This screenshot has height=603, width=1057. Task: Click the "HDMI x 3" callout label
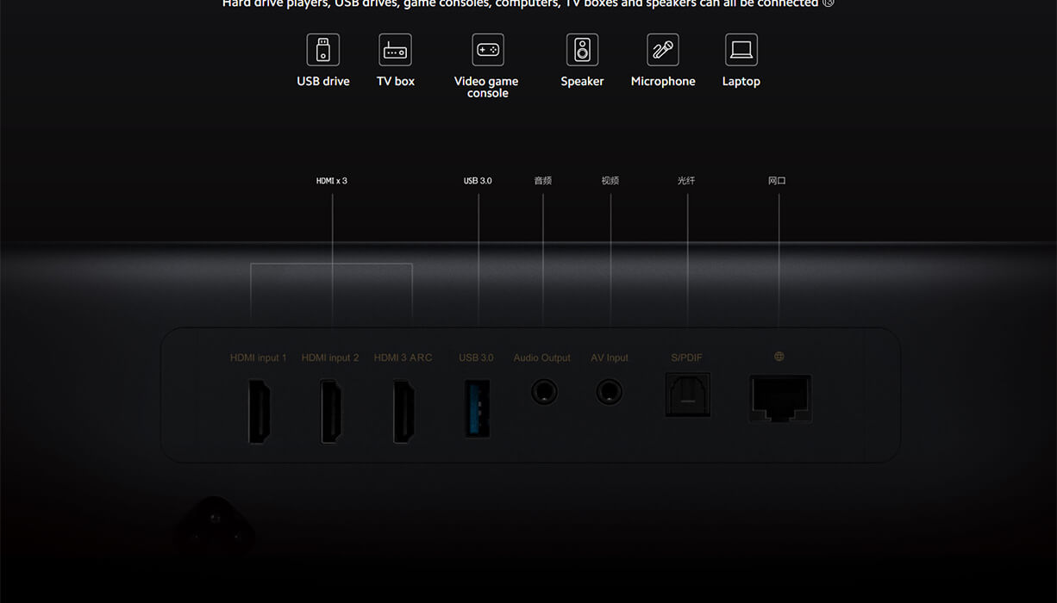(332, 181)
